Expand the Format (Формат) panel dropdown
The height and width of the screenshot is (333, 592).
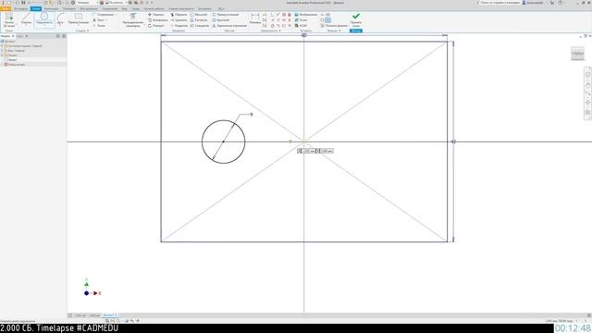[334, 31]
